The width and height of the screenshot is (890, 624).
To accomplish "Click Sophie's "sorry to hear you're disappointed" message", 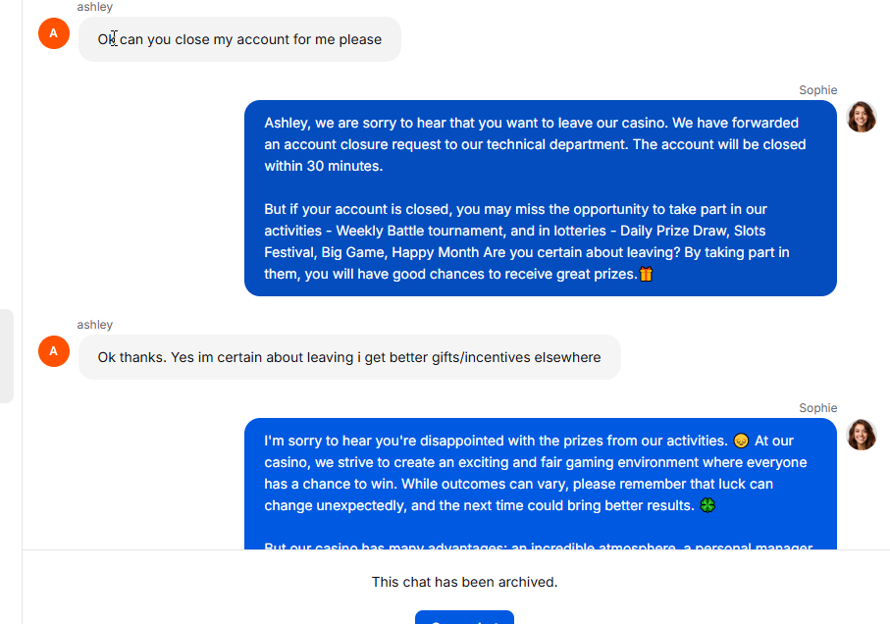I will [x=541, y=484].
